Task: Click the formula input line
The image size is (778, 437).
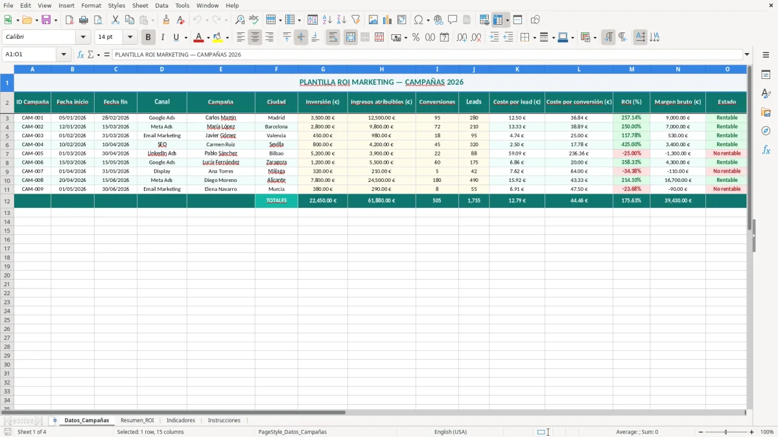Action: tap(427, 54)
